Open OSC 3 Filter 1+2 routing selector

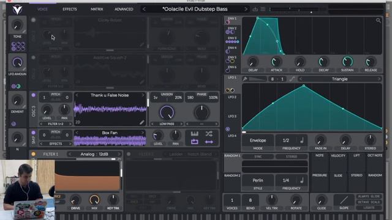[56, 123]
